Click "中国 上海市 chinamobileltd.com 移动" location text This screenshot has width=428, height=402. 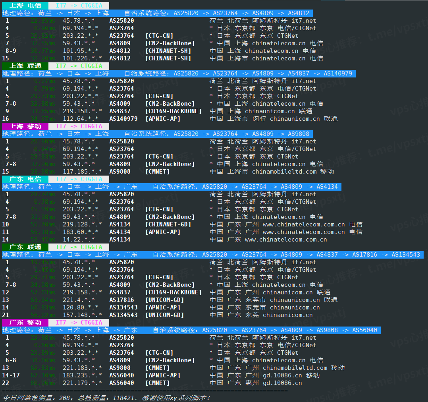(272, 172)
